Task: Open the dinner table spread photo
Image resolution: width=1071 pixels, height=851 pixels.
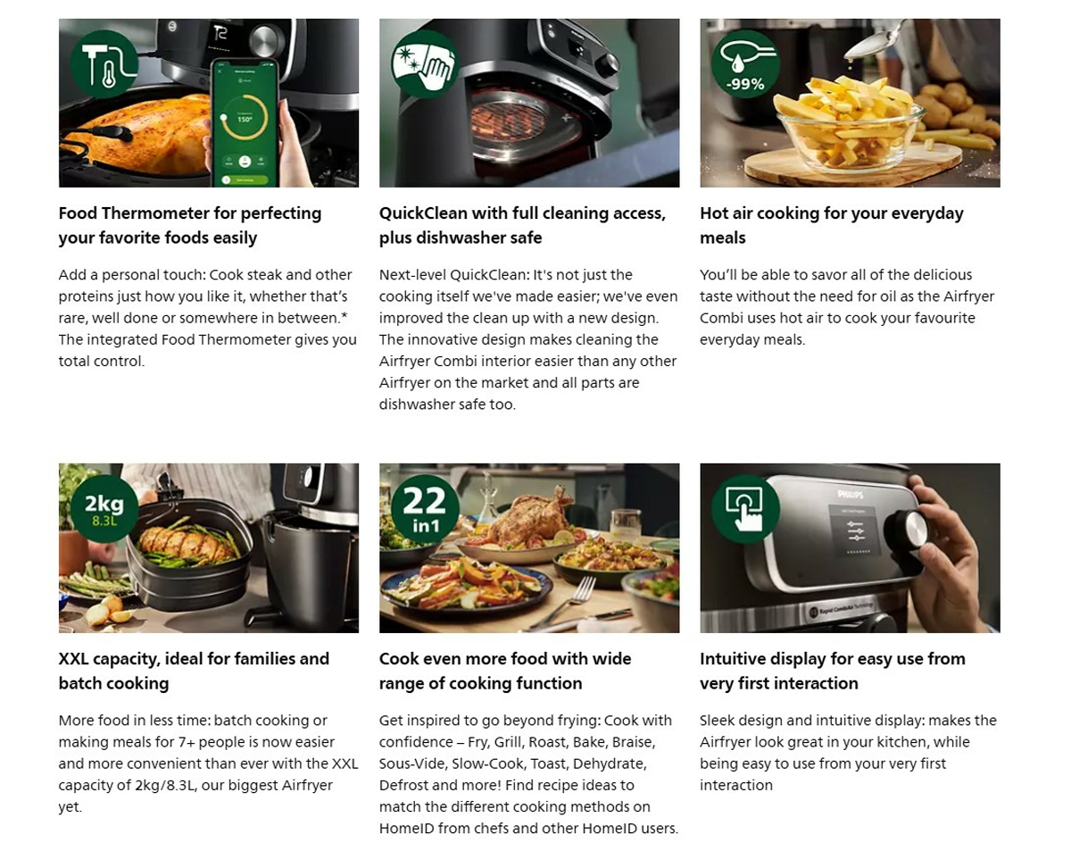Action: [529, 548]
